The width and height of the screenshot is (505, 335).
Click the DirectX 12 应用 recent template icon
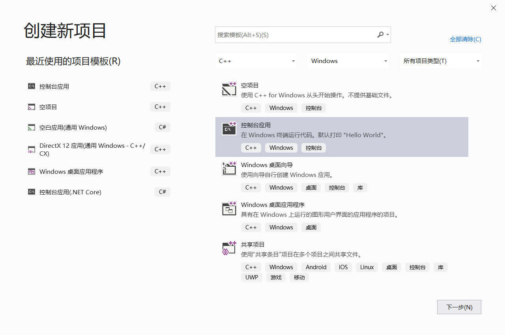click(31, 149)
